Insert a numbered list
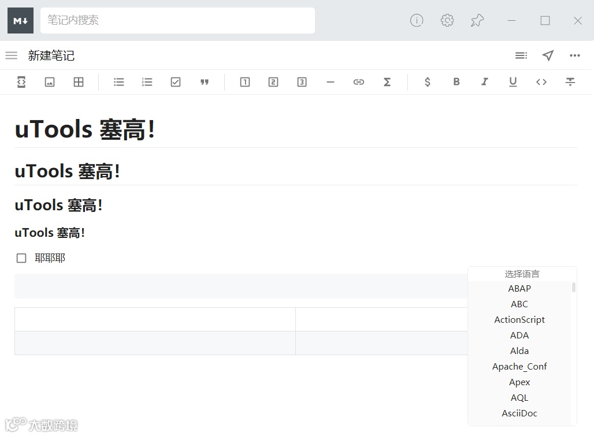 point(147,82)
